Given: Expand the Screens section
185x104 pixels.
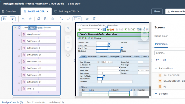Looking at the screenshot, I should tap(156, 94).
